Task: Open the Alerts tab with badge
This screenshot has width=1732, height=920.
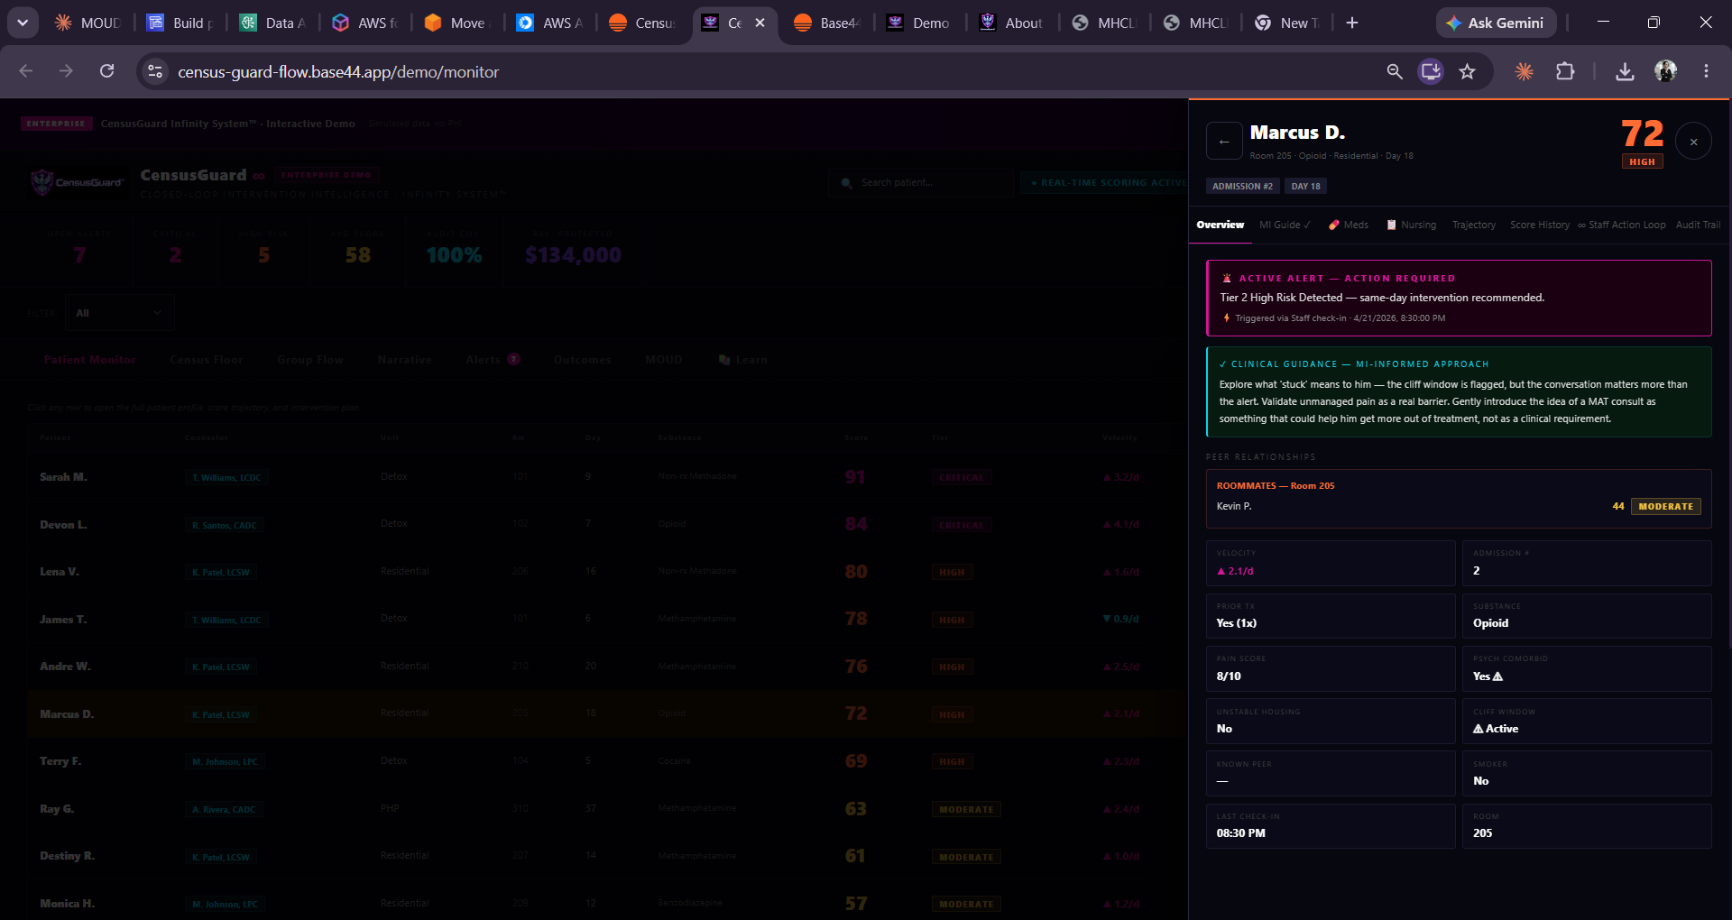Action: pos(493,360)
